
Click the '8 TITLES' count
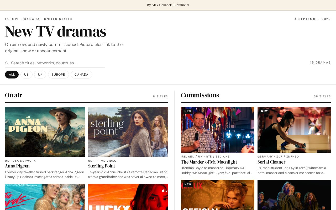(160, 97)
